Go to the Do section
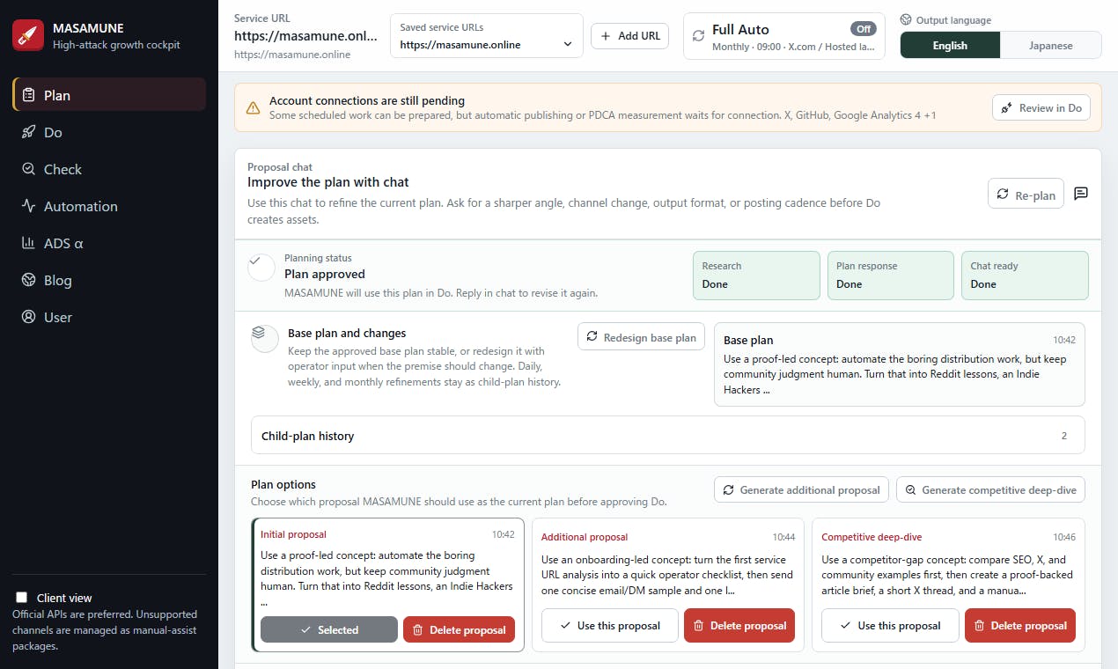This screenshot has height=669, width=1118. click(109, 132)
